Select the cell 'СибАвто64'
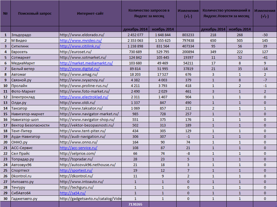The image size is (277, 207). pos(35,193)
